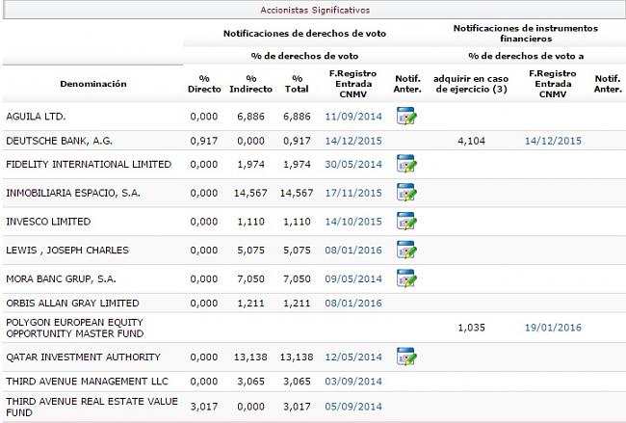
Task: Open previous notification icon for LEWIS, JOSEPH CHARLES
Action: (x=406, y=251)
